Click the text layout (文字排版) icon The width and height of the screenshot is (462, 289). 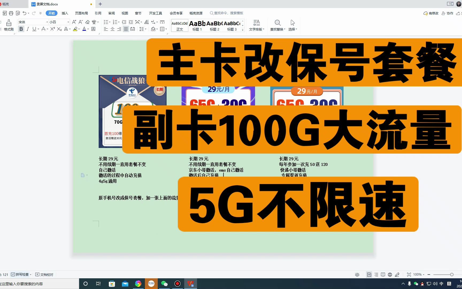pos(256,25)
